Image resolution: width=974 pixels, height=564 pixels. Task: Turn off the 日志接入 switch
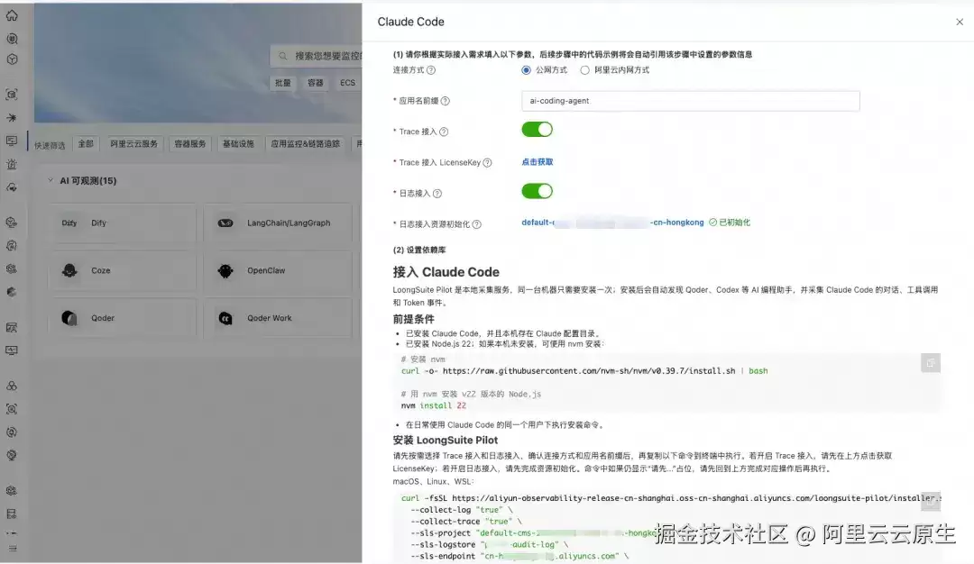pos(538,191)
